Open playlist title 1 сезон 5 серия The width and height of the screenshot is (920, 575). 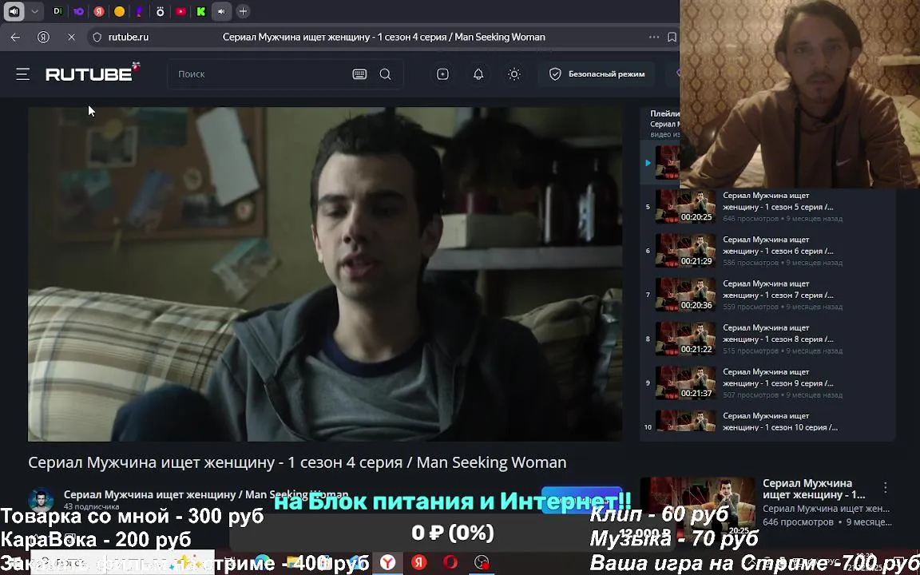tap(778, 201)
